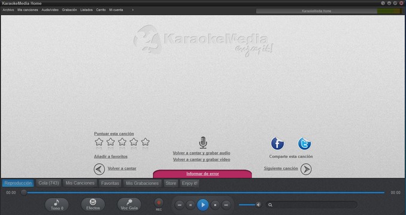This screenshot has height=215, width=406.
Task: Mute the volume speaker icon
Action: point(259,205)
